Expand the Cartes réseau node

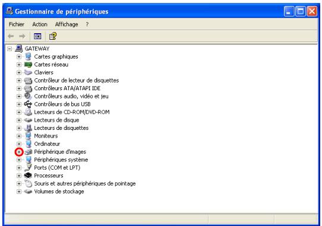19,65
